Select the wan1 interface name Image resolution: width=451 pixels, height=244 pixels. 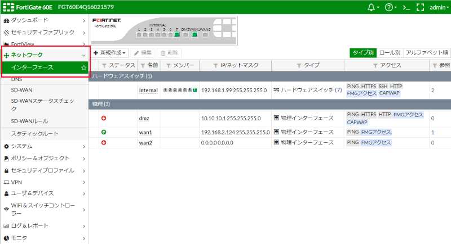click(x=145, y=133)
